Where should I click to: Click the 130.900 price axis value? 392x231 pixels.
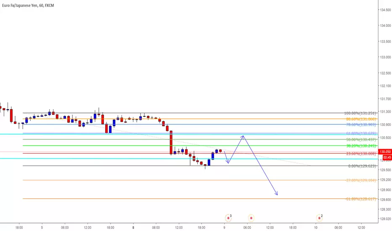click(x=385, y=125)
